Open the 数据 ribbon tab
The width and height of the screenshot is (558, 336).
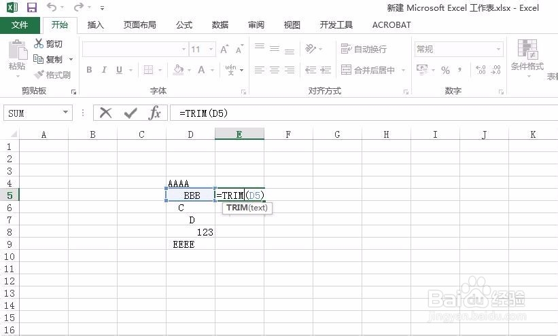click(220, 25)
